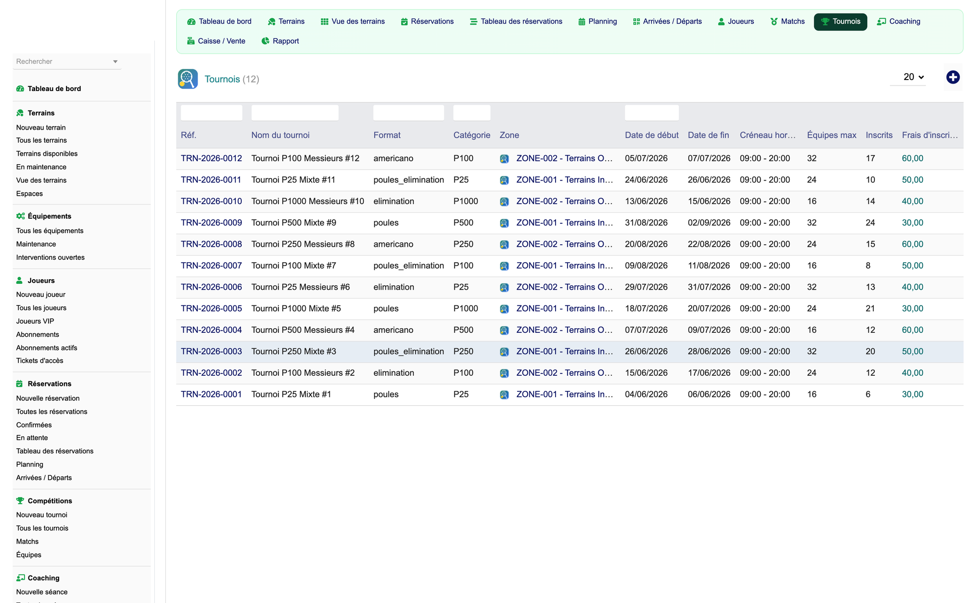Image resolution: width=974 pixels, height=603 pixels.
Task: Click sidebar Coaching section icon
Action: tap(20, 578)
